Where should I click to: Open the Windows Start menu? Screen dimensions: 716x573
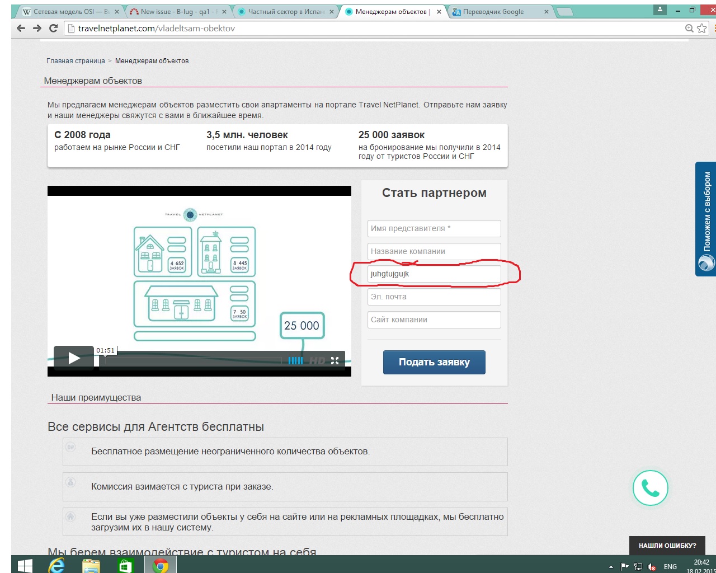point(25,565)
